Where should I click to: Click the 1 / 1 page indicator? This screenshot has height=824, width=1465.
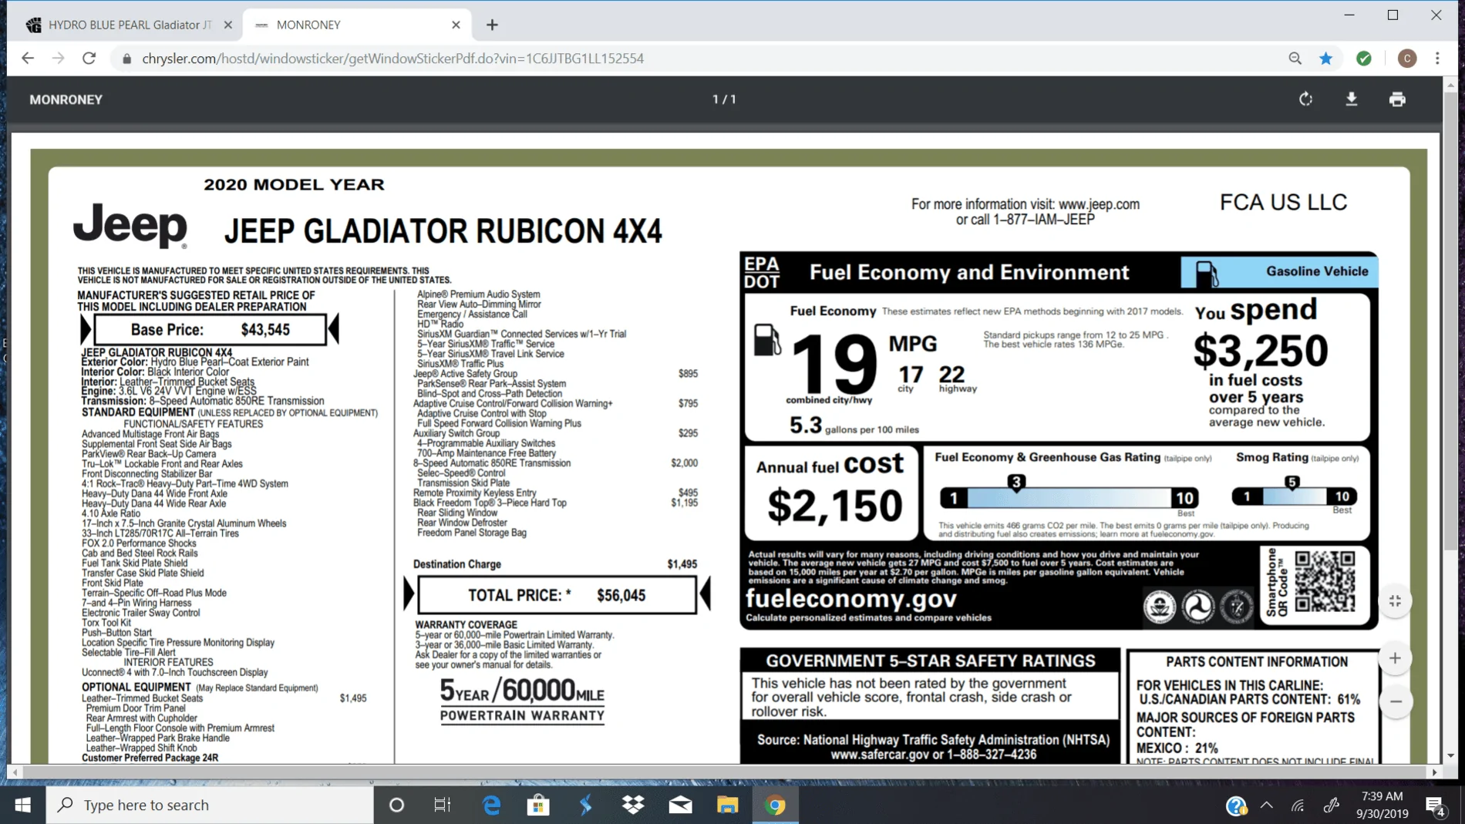tap(724, 99)
